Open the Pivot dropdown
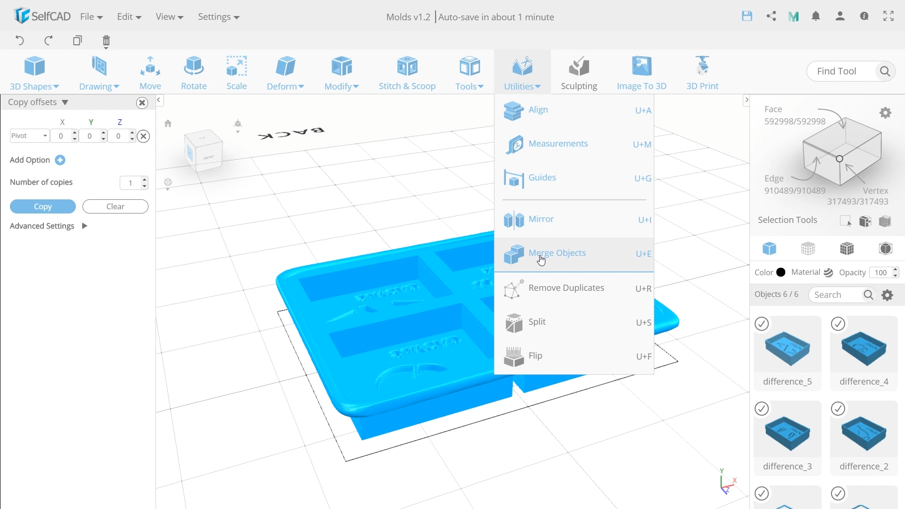The image size is (905, 509). point(29,136)
